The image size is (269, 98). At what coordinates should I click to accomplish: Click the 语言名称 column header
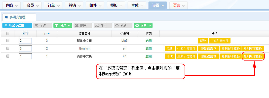[x=84, y=33]
